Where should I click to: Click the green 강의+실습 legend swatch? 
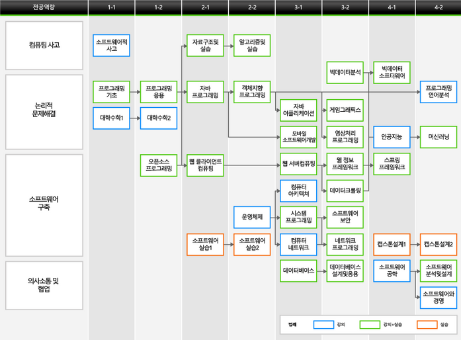pyautogui.click(x=369, y=325)
